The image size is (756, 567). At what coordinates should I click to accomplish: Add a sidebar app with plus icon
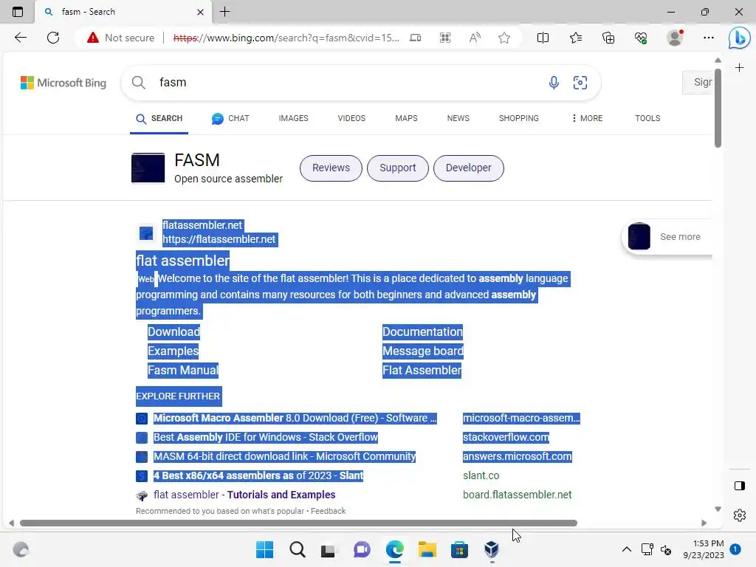coord(739,68)
